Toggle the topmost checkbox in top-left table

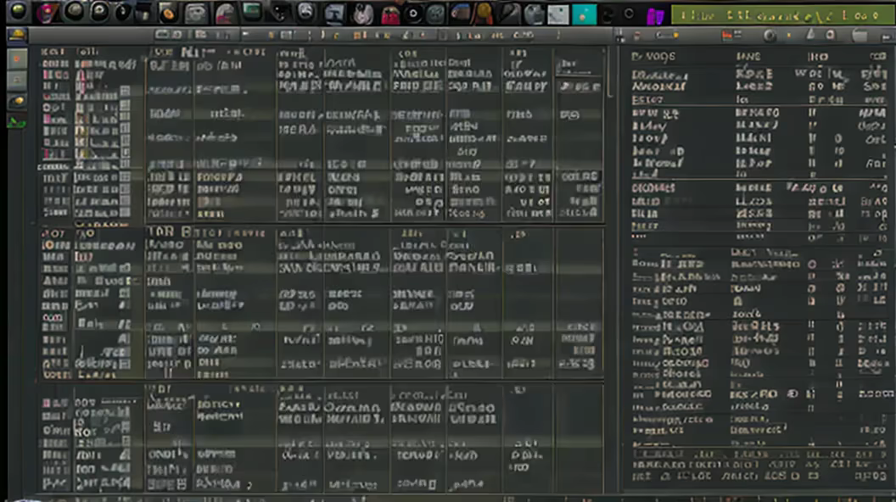pyautogui.click(x=125, y=92)
